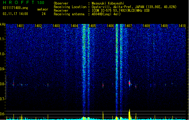Click the 1410 time axis marker
189x120 pixels.
pos(182,26)
